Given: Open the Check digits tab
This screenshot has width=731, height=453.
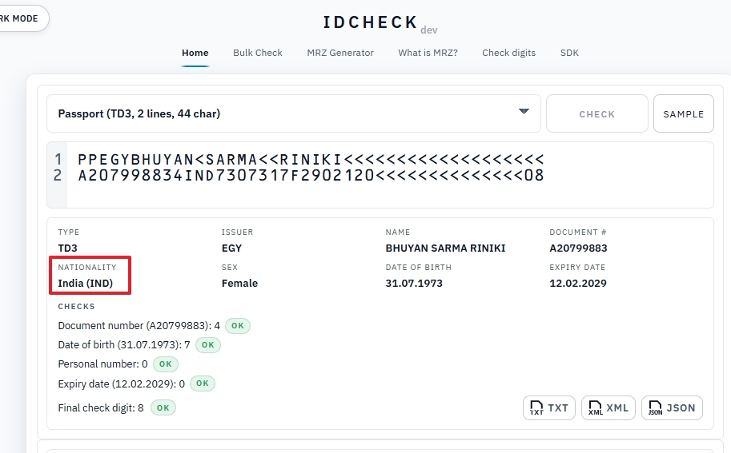Looking at the screenshot, I should click(508, 53).
